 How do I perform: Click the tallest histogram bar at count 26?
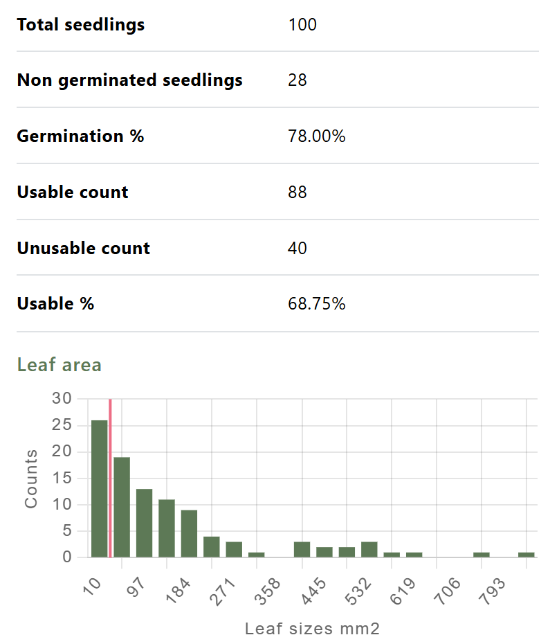99,488
